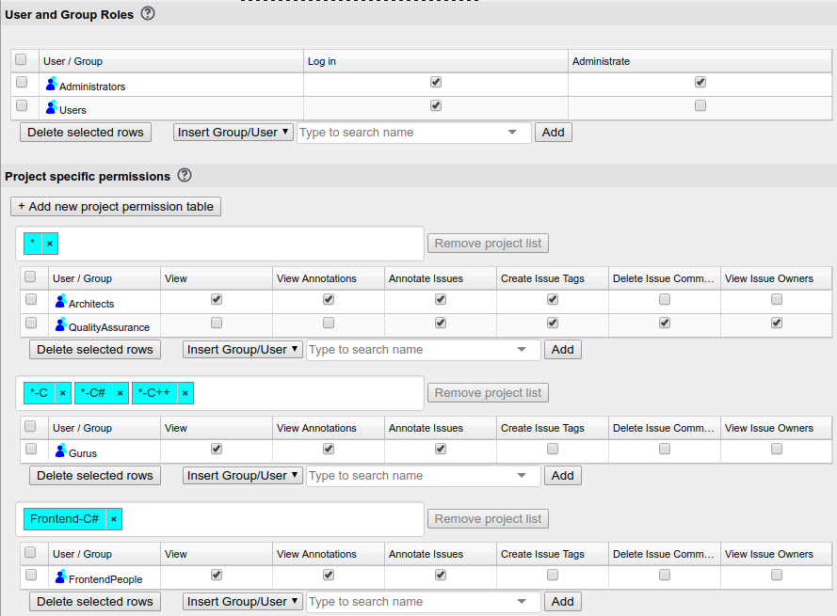Click the Administrate column header
837x616 pixels.
(x=700, y=61)
